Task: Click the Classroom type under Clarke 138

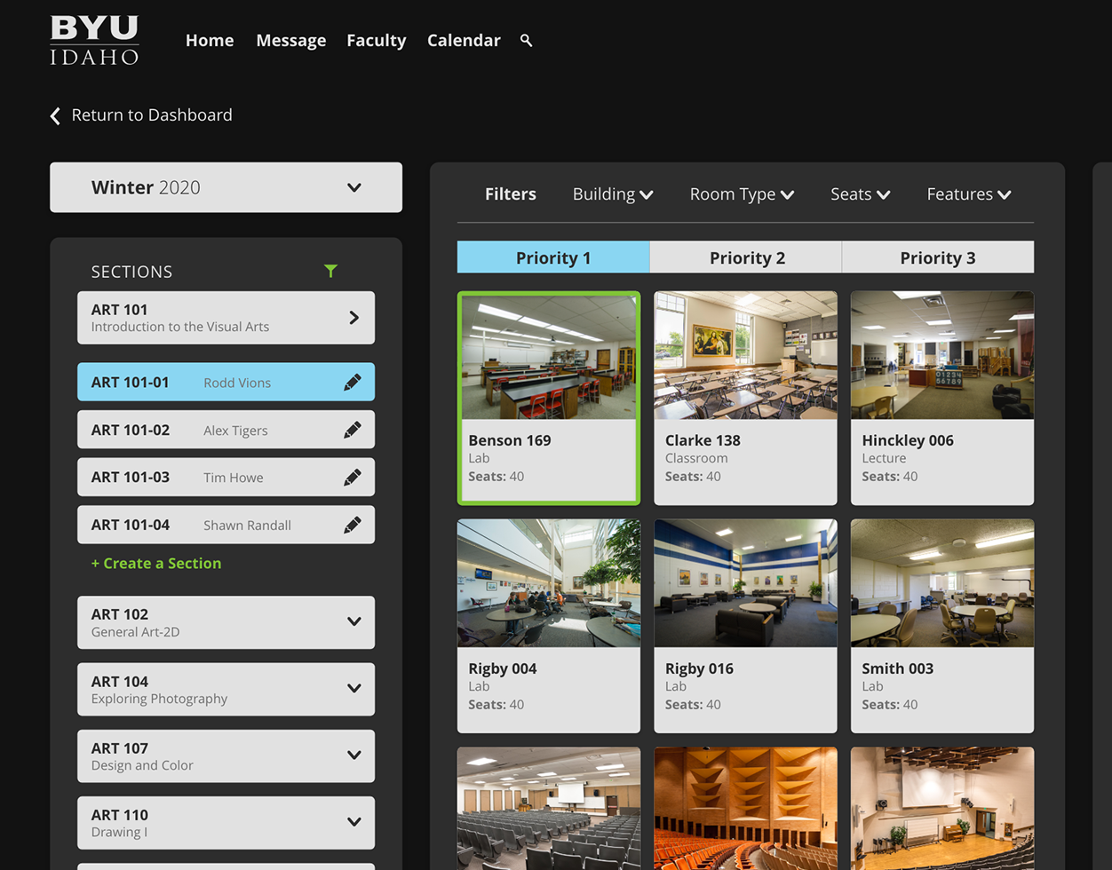Action: click(696, 459)
